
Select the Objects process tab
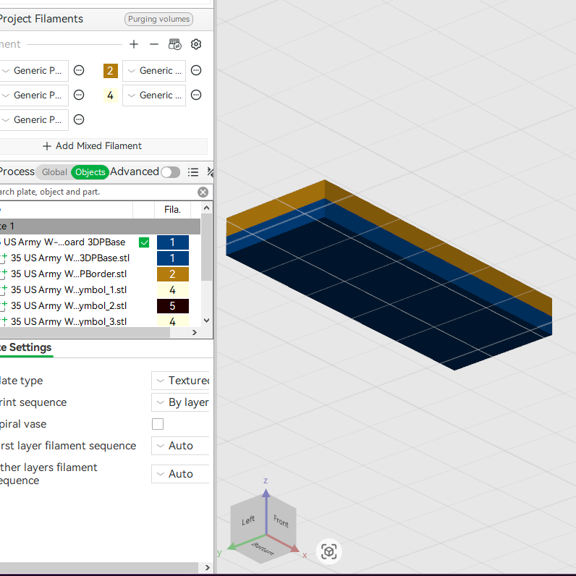pos(90,172)
